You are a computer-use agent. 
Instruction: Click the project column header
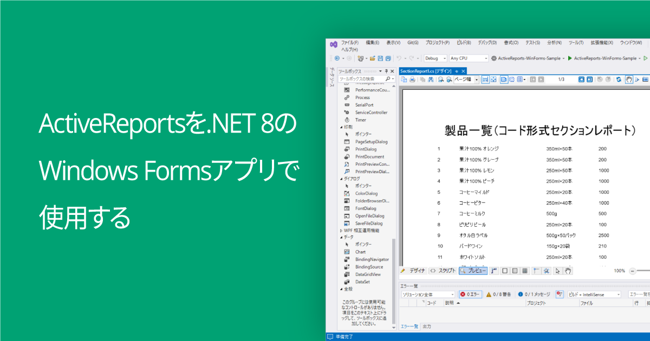(551, 303)
